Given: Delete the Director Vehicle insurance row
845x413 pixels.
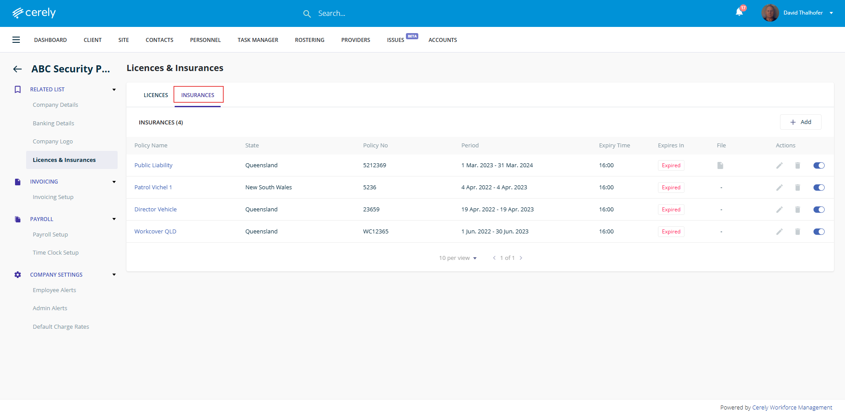Looking at the screenshot, I should [x=797, y=210].
